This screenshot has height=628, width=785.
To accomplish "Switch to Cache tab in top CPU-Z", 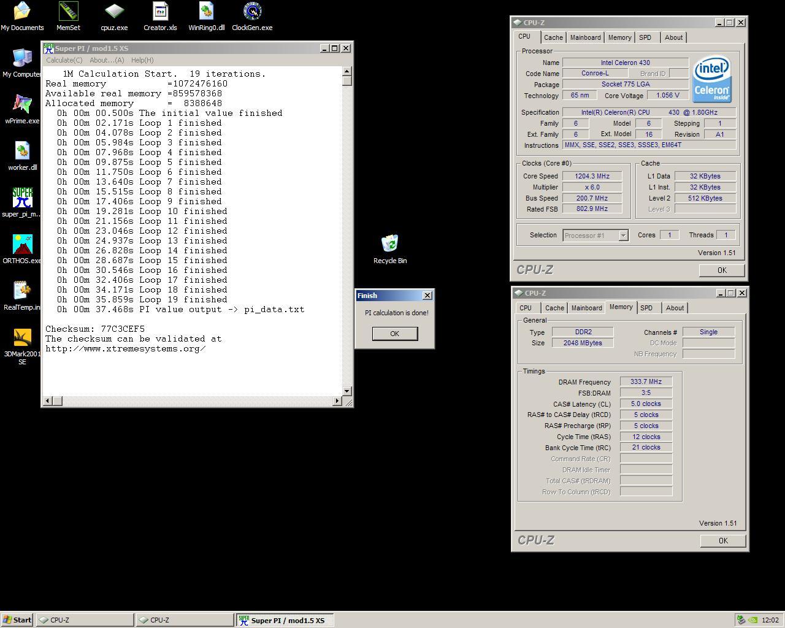I will tap(553, 37).
